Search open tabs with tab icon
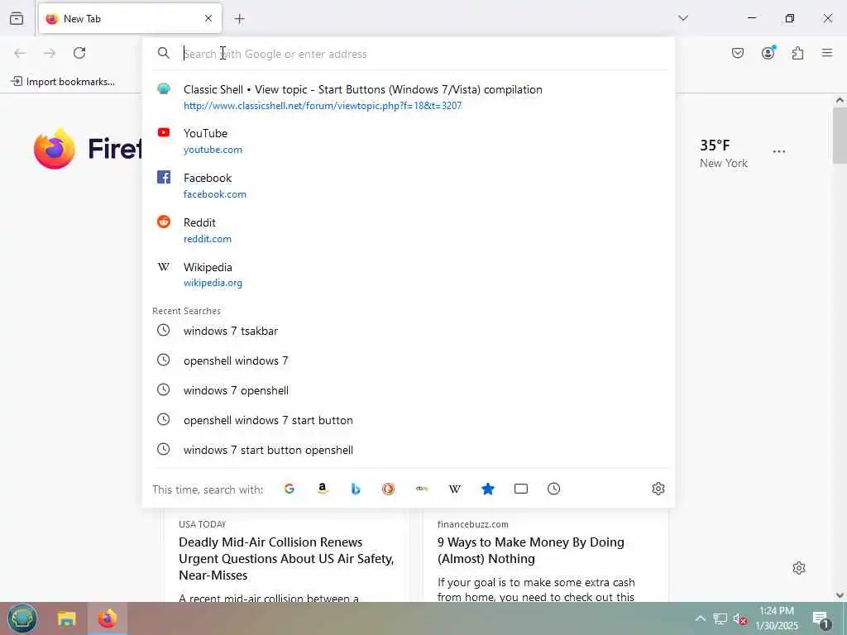This screenshot has height=635, width=847. click(521, 489)
